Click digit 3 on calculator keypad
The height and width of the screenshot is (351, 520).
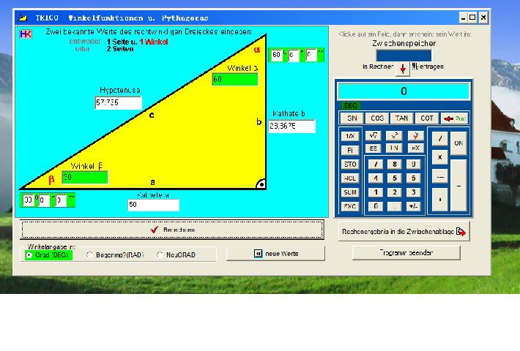point(413,192)
